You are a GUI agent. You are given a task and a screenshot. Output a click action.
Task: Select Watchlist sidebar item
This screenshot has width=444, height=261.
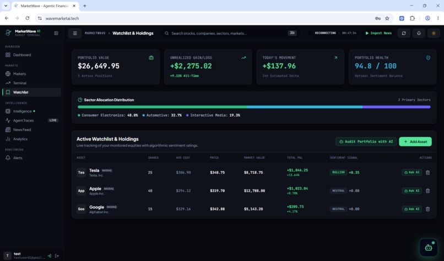click(x=31, y=92)
